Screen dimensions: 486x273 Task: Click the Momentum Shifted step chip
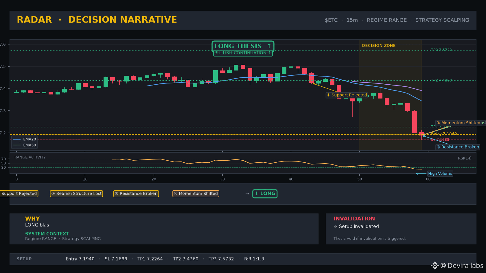[x=196, y=194]
